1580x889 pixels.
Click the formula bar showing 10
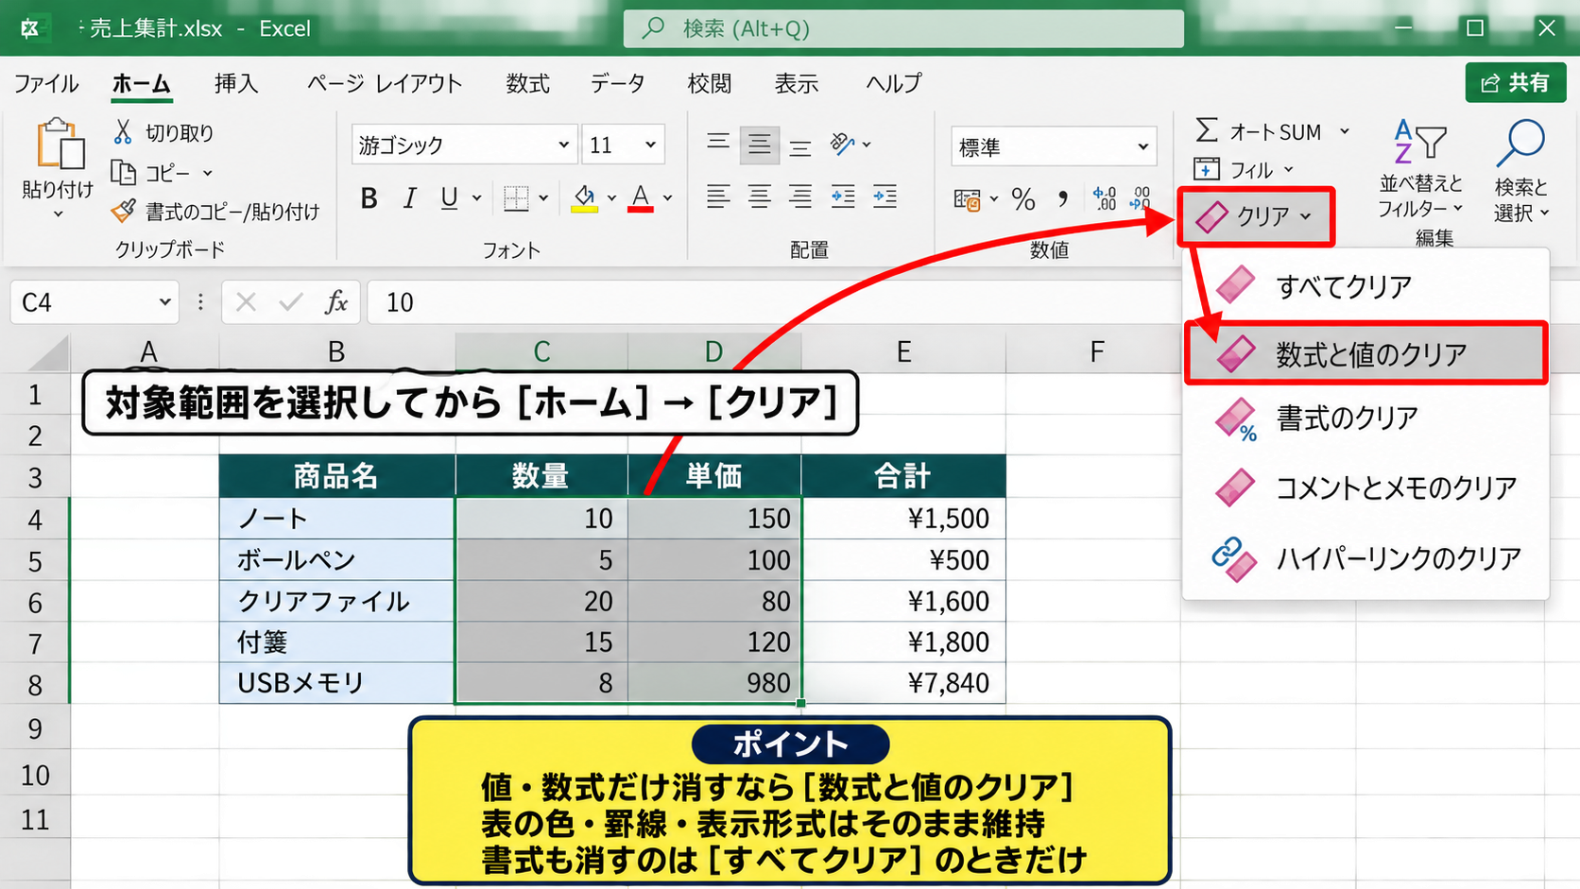point(773,302)
